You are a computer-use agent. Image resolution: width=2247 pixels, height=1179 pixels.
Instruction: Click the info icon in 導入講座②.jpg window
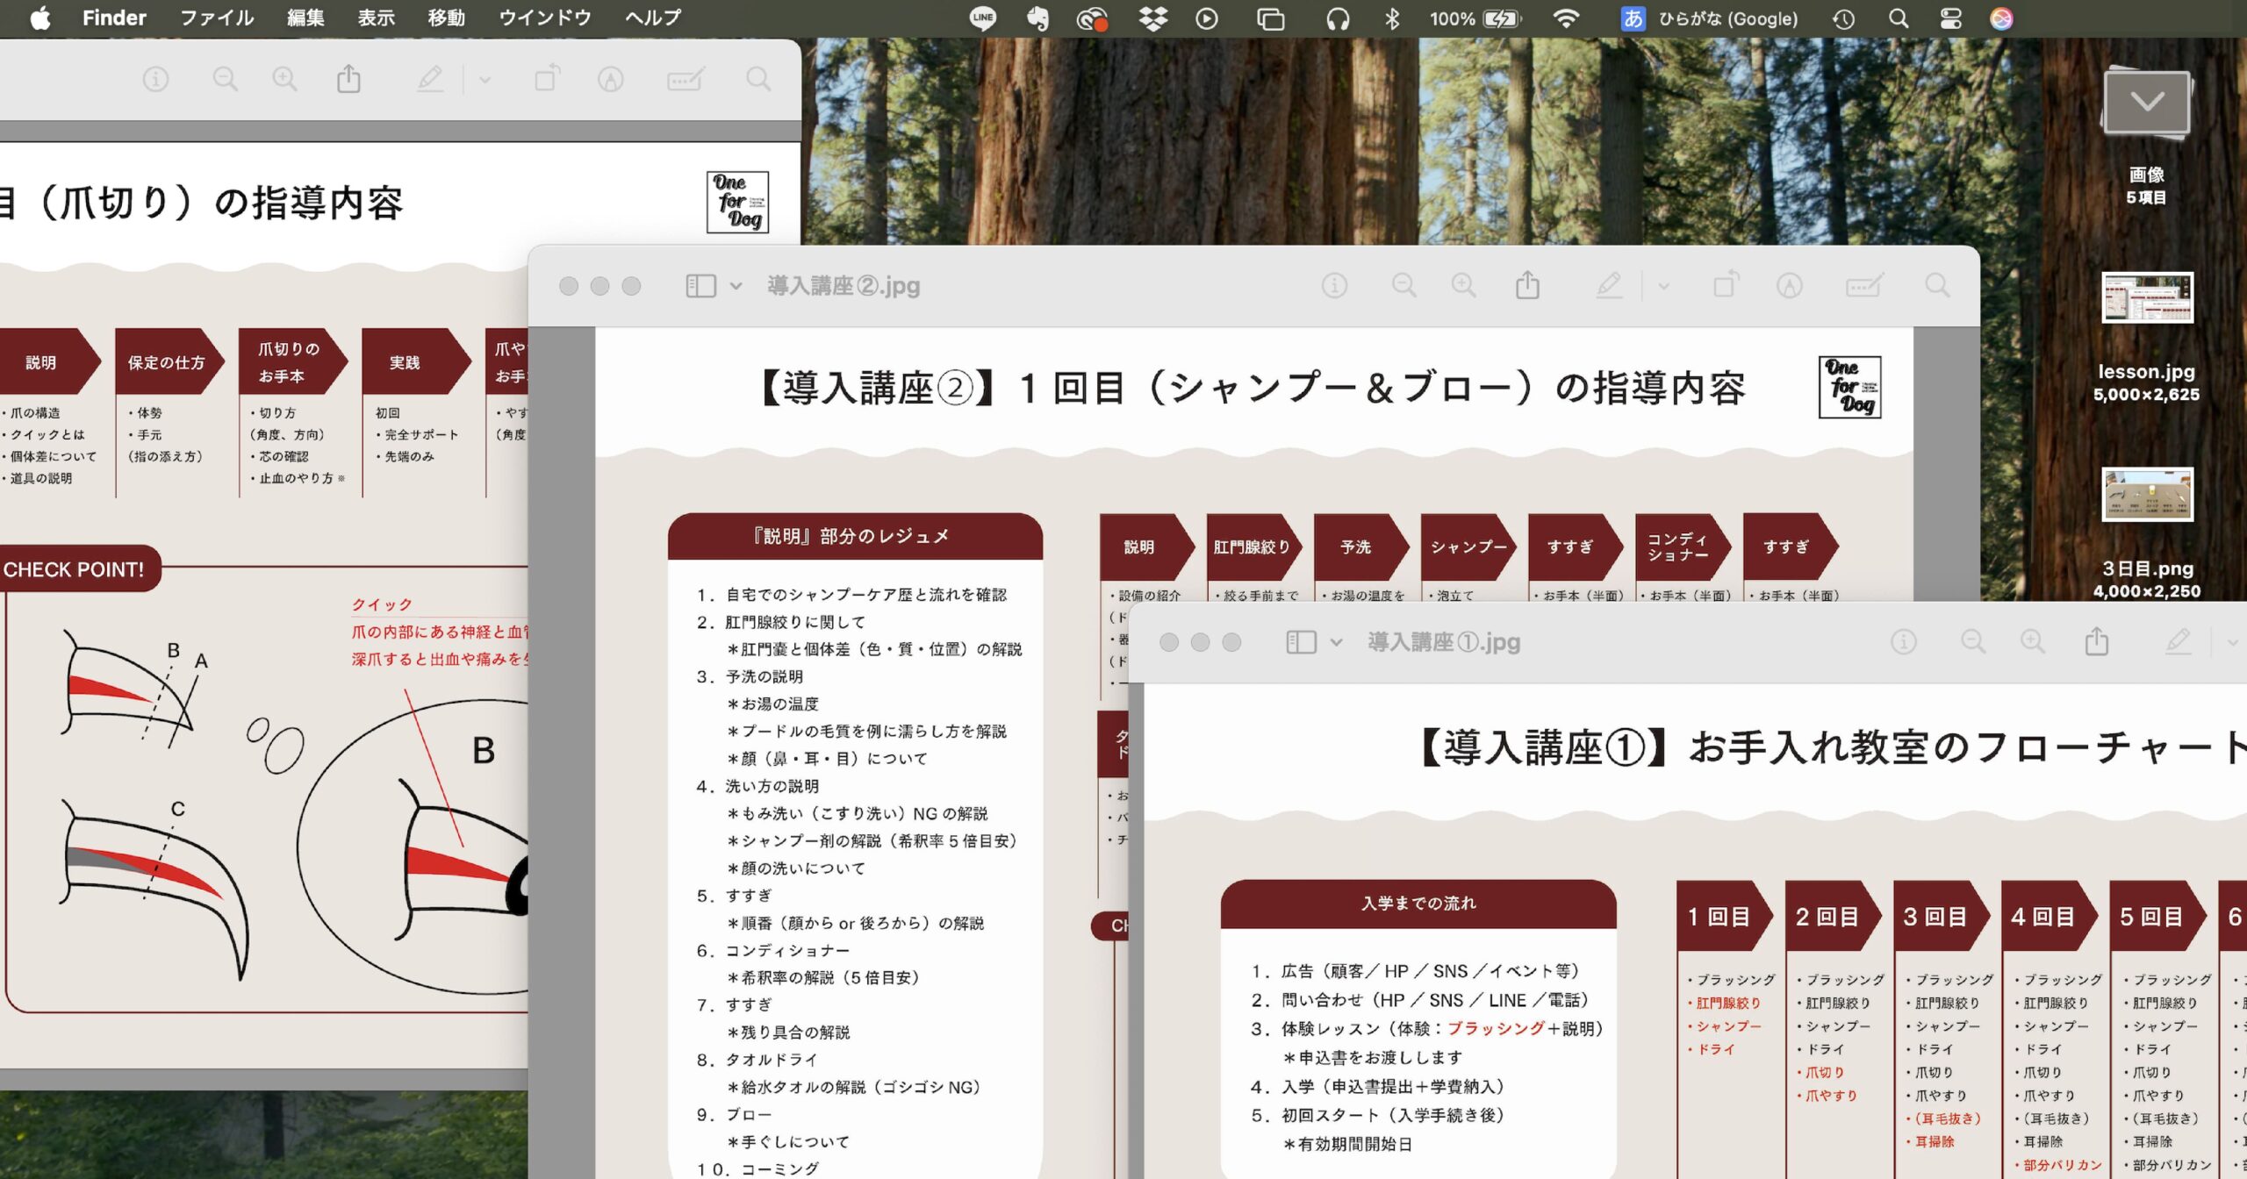tap(1334, 285)
